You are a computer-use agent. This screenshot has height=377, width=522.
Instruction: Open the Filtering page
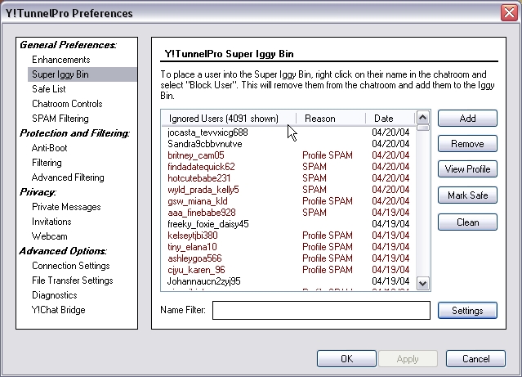tap(47, 163)
